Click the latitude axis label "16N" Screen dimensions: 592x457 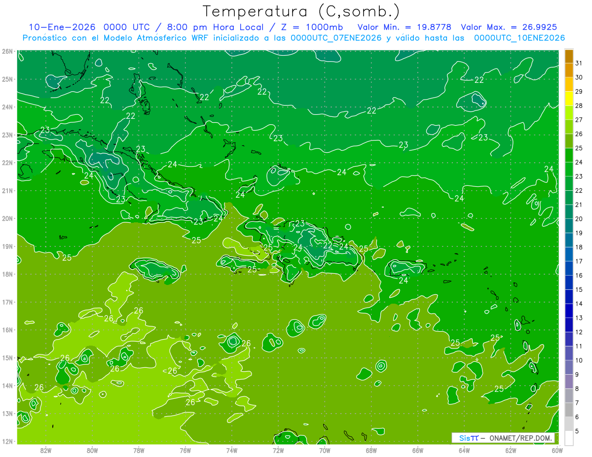point(7,330)
